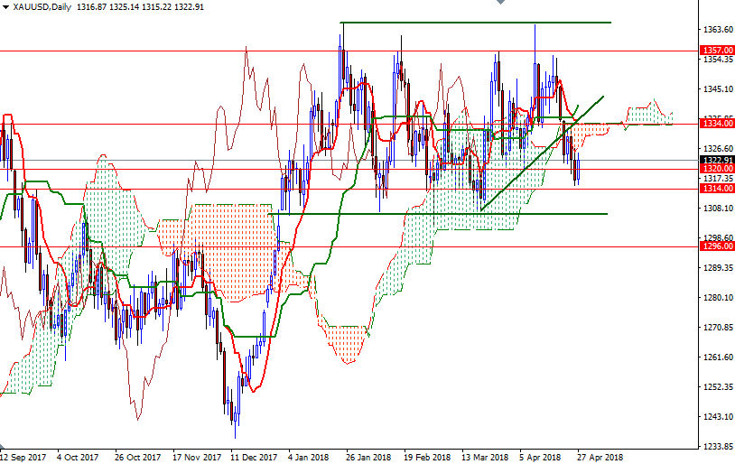Click the 26 Oct 2017 date label
The width and height of the screenshot is (735, 464).
(137, 457)
